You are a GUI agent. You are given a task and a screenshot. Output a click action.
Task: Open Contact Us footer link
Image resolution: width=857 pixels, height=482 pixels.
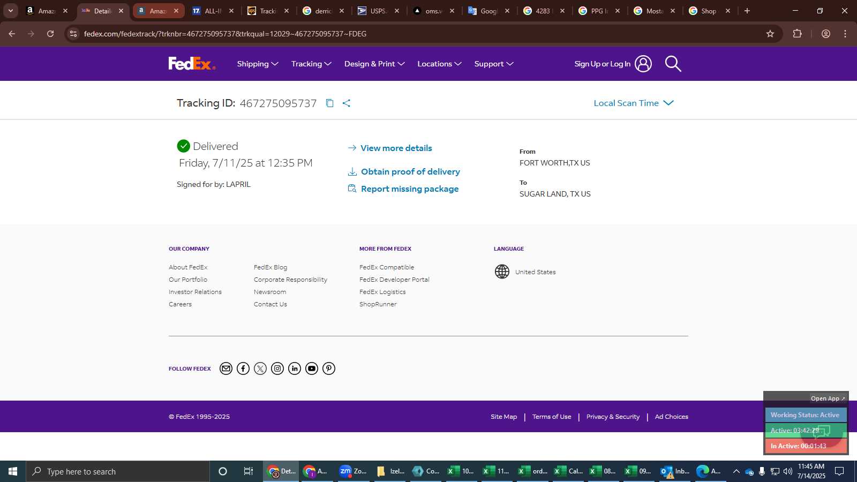(270, 304)
